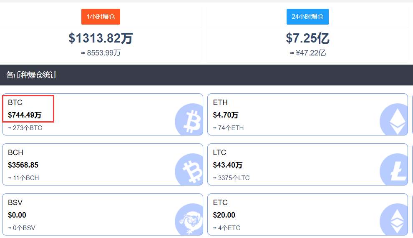Image resolution: width=413 pixels, height=238 pixels.
Task: Select the $7.25亿 24-hour liquidation total
Action: [307, 38]
